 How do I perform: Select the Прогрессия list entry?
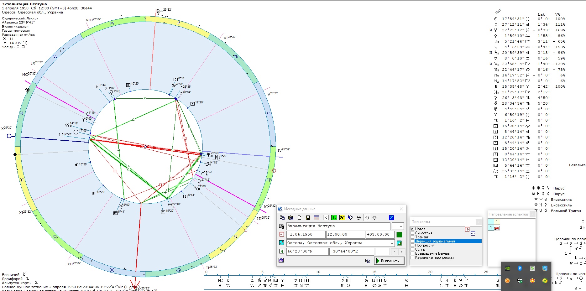tap(425, 245)
